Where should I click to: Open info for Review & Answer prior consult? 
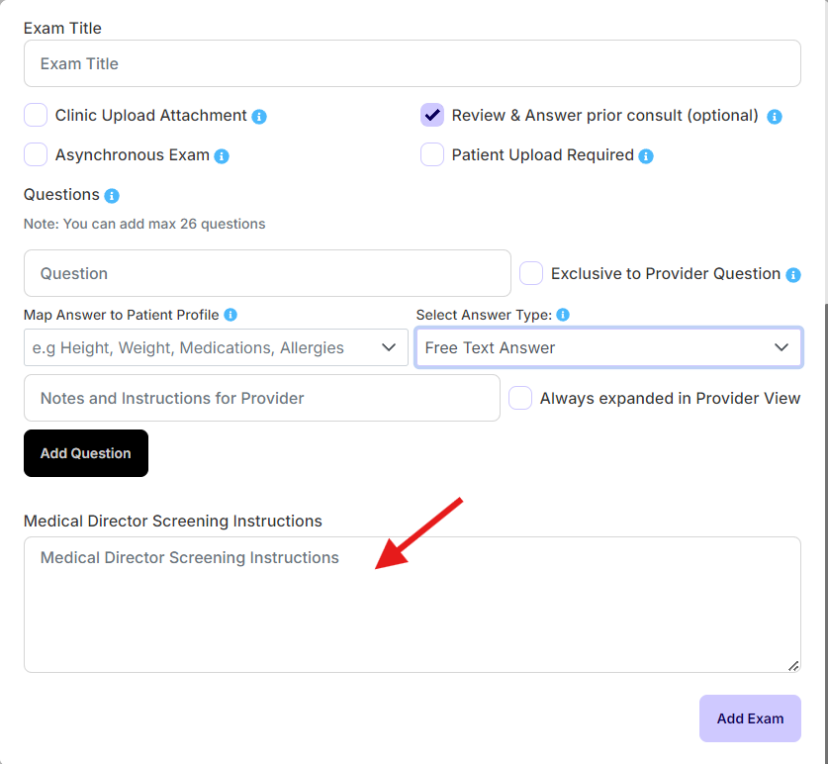coord(775,116)
